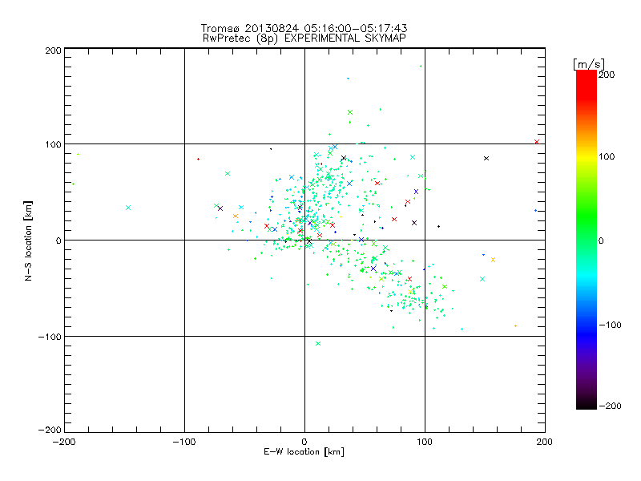Click the cyan X marker near -150 km west
This screenshot has height=481, width=641.
point(128,208)
